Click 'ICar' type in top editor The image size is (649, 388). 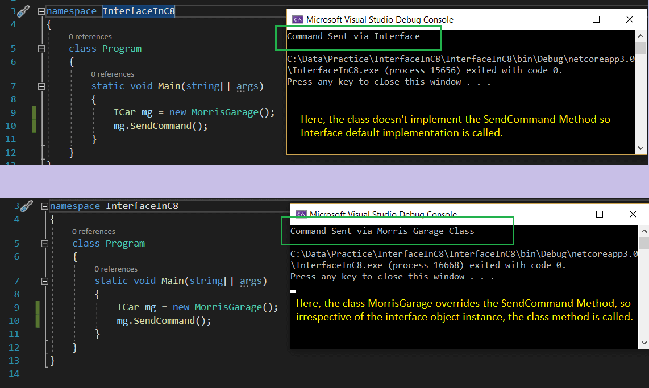pyautogui.click(x=124, y=112)
